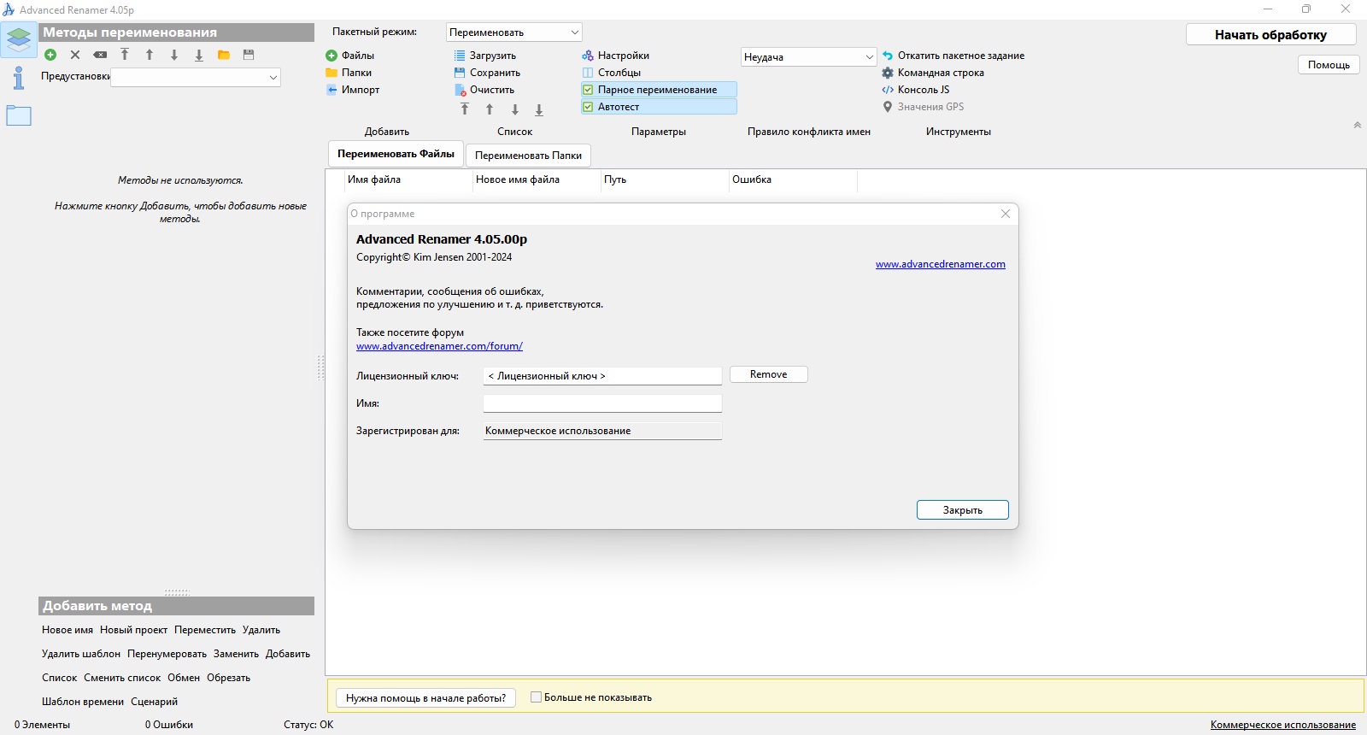The image size is (1367, 735).
Task: Click the Путь column header
Action: 665,179
